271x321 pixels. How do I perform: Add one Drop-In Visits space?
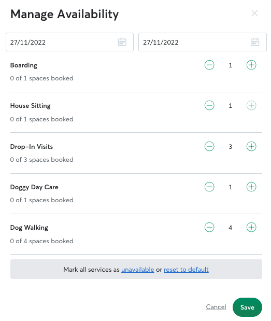click(x=251, y=146)
